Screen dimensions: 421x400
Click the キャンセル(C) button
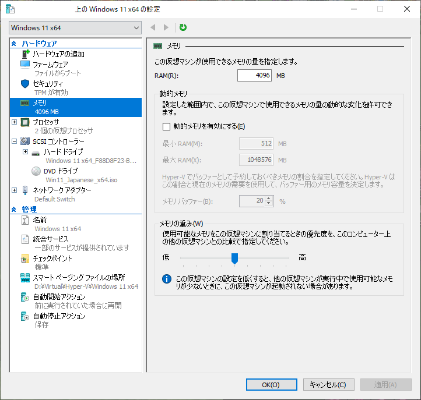(329, 385)
